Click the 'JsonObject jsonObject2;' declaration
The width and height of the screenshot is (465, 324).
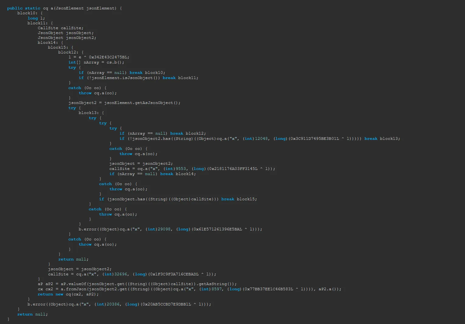pyautogui.click(x=67, y=38)
